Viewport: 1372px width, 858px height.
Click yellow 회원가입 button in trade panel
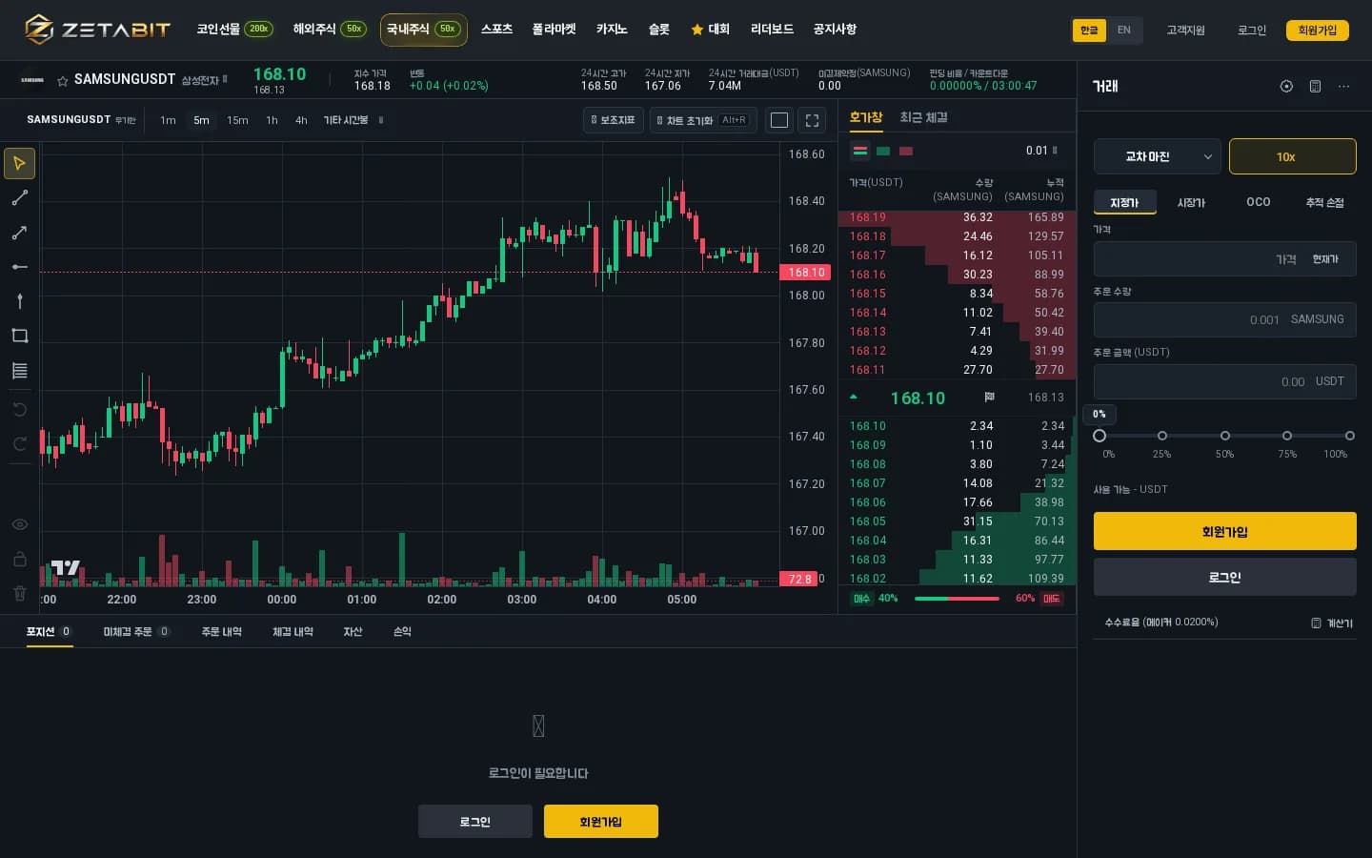(1224, 531)
